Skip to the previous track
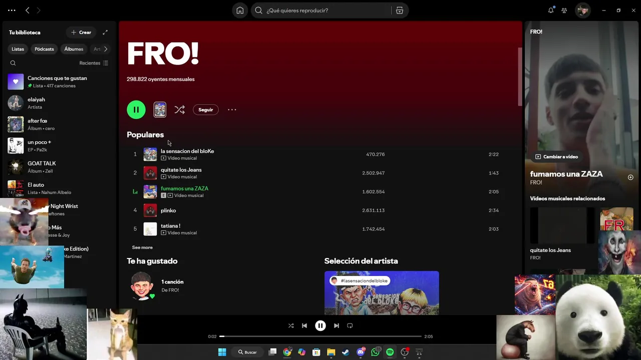The image size is (641, 360). (x=304, y=325)
